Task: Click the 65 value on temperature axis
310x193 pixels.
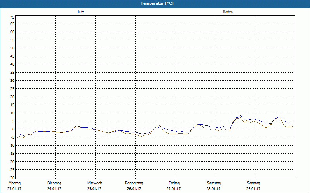Action: 12,24
